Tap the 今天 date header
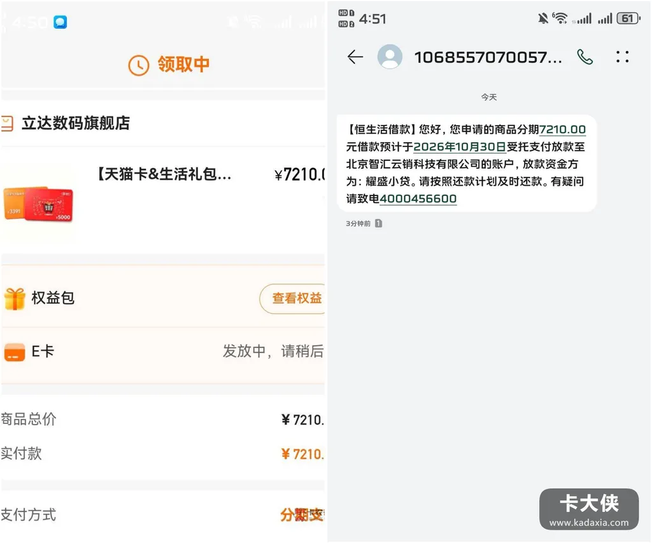652x543 pixels. point(489,97)
